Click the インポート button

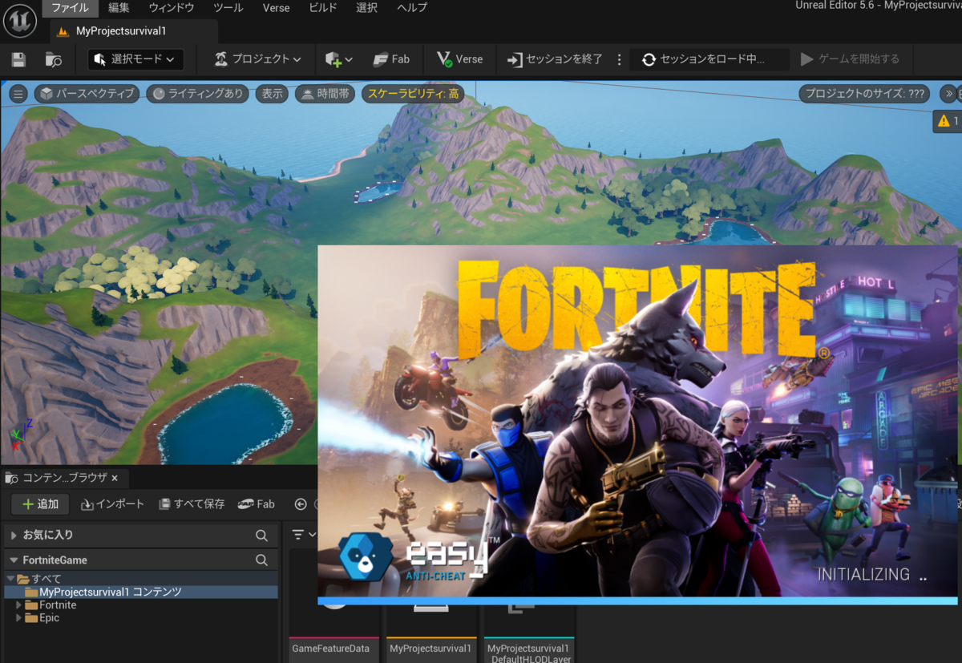pyautogui.click(x=112, y=504)
